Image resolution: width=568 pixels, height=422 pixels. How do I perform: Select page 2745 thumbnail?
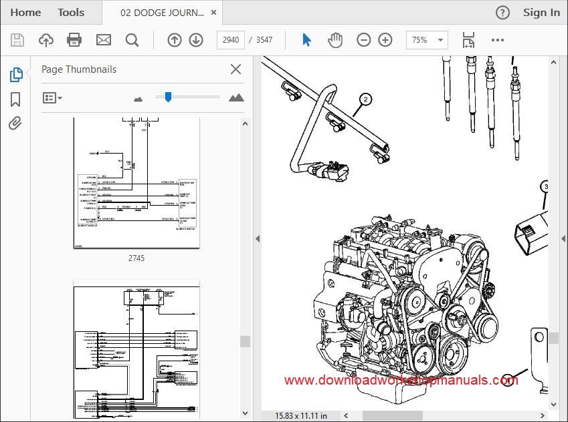pyautogui.click(x=136, y=182)
